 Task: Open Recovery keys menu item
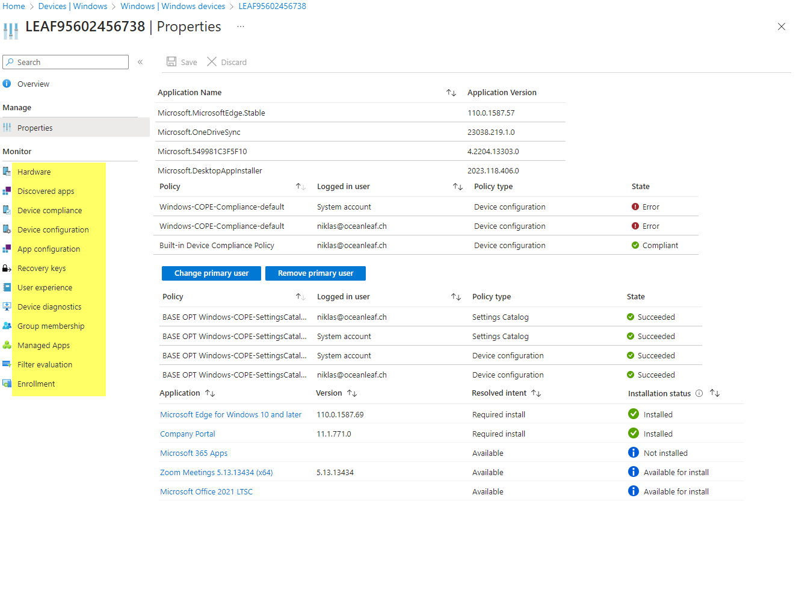[42, 268]
